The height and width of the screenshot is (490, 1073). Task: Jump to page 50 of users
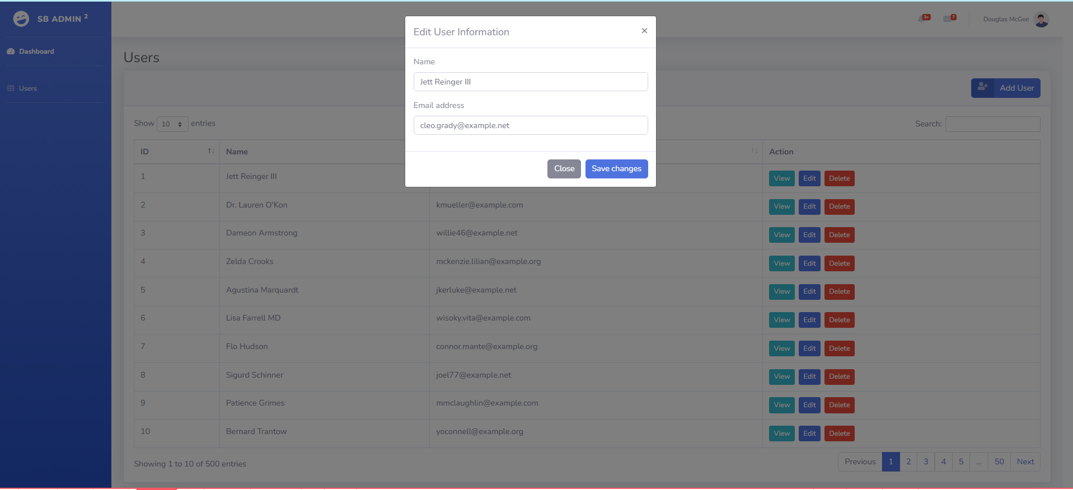click(x=999, y=461)
